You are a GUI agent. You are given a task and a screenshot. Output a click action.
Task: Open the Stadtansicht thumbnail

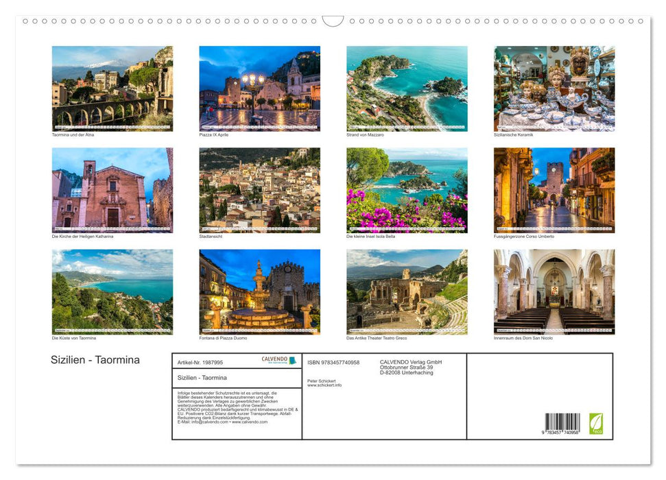coord(259,190)
